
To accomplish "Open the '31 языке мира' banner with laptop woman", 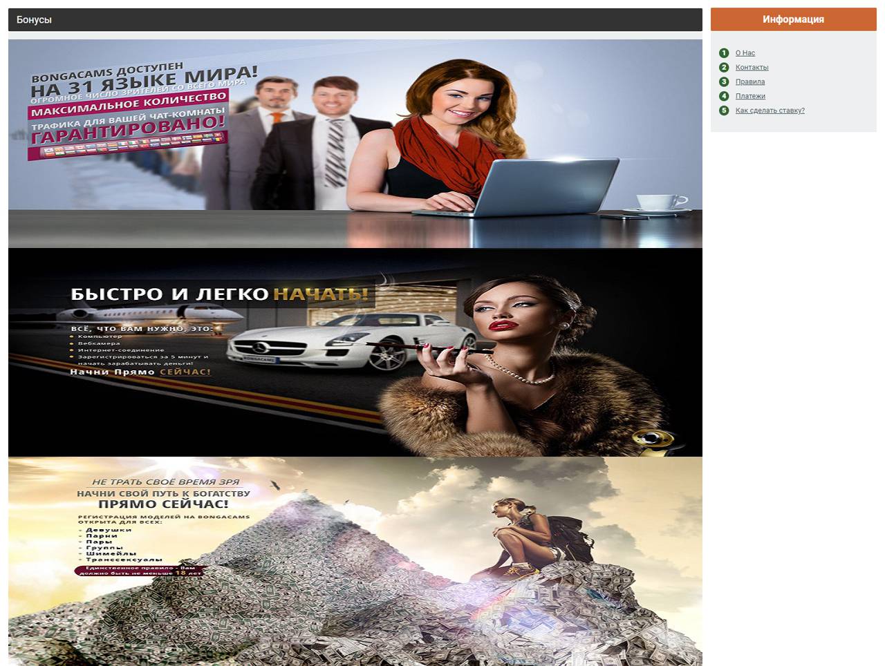I will [x=355, y=144].
